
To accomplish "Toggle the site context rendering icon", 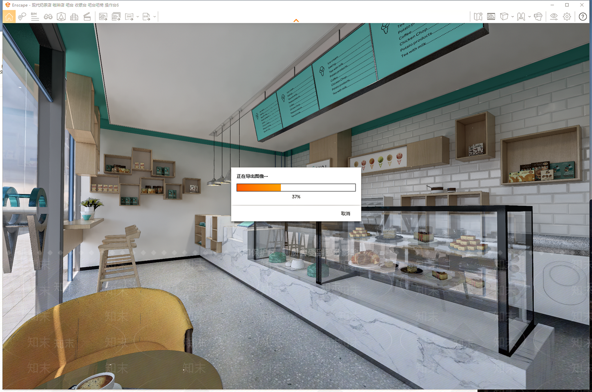I will [x=491, y=17].
